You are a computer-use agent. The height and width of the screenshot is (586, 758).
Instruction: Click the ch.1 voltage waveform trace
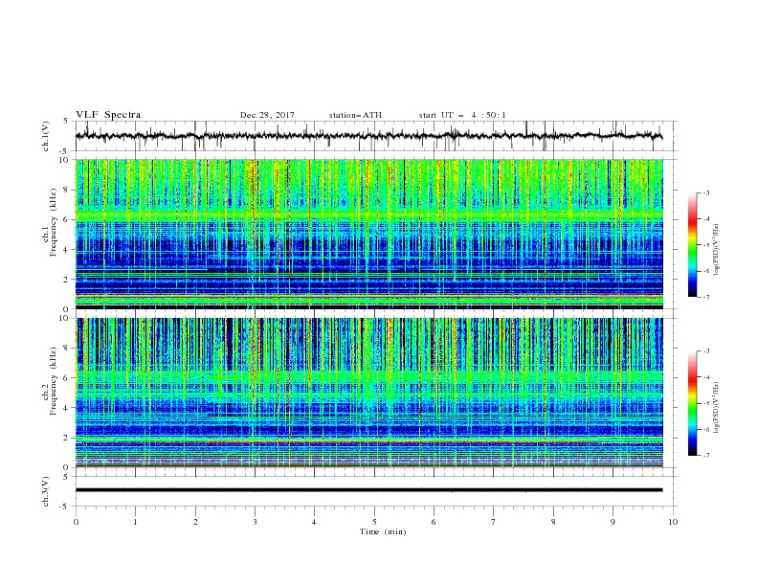[x=368, y=136]
